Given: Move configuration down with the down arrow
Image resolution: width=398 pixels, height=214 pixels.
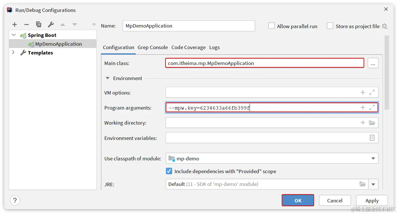Looking at the screenshot, I should [x=74, y=25].
